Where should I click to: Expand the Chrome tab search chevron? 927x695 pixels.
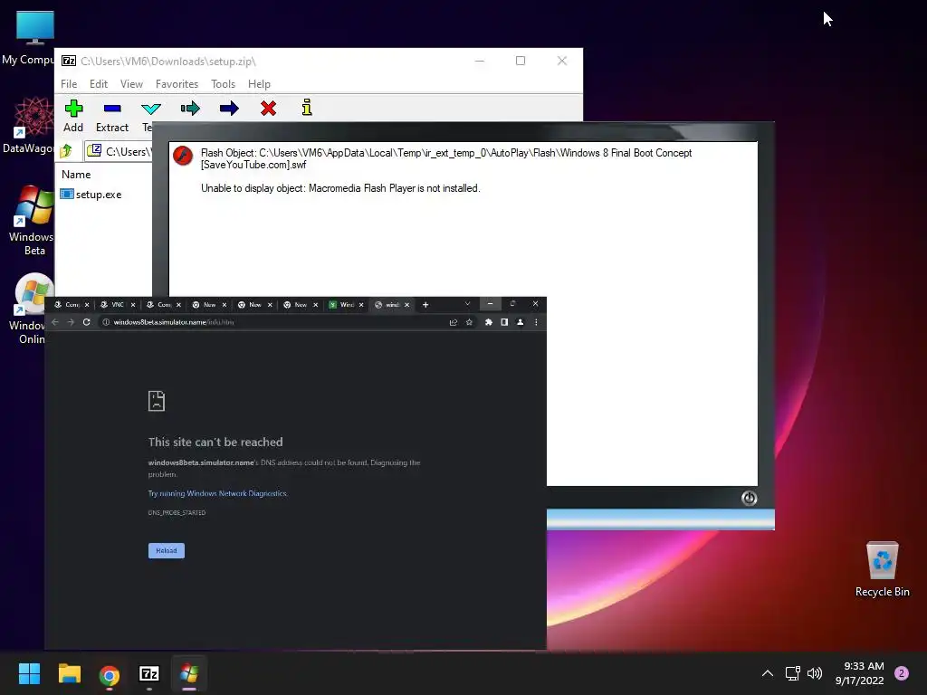[x=468, y=304]
